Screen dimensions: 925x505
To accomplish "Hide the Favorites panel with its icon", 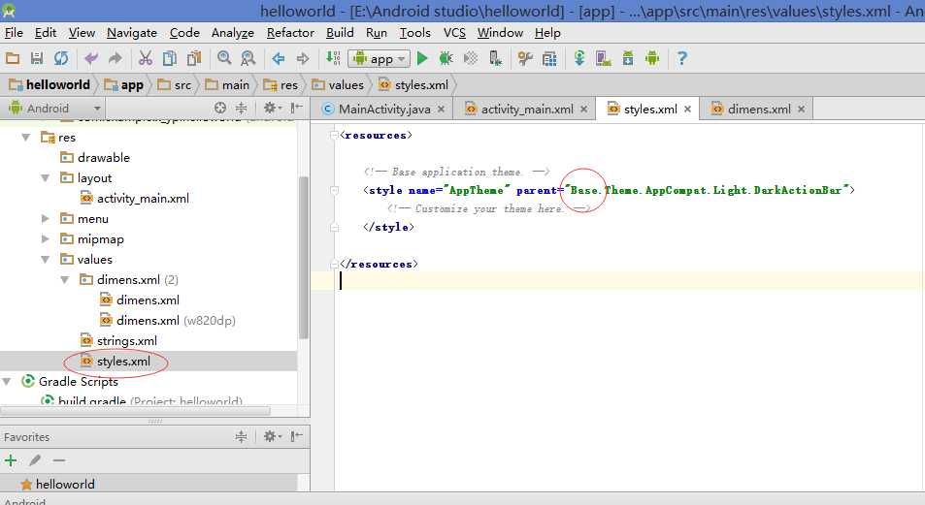I will (297, 436).
